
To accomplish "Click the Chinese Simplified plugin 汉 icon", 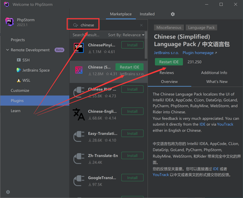I will (79, 70).
